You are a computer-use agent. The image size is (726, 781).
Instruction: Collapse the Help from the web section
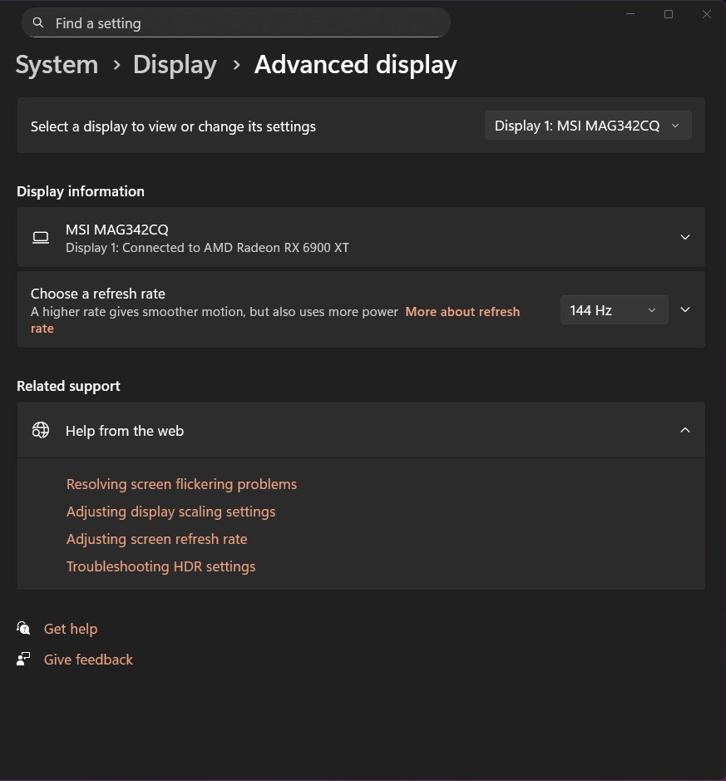(685, 430)
